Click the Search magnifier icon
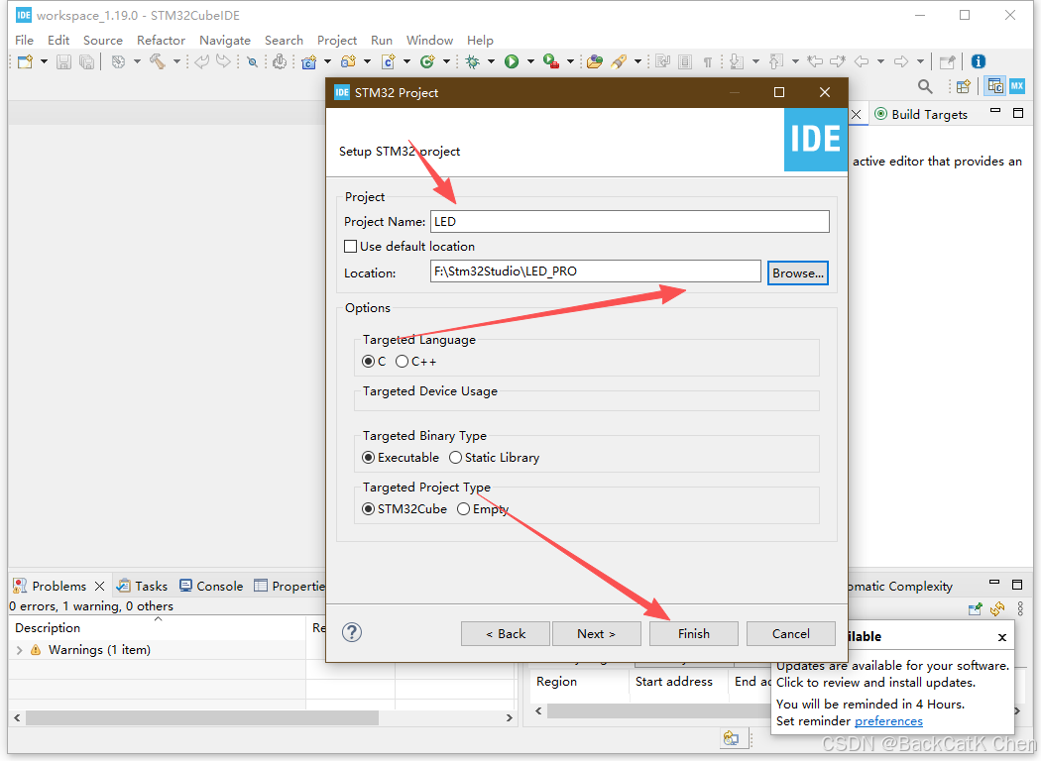 click(x=925, y=86)
